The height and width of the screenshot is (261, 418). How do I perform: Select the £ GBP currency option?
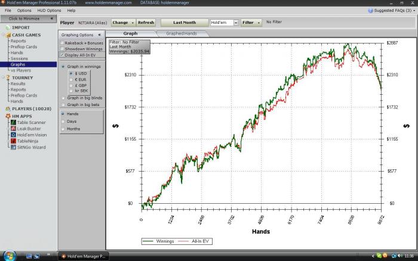coord(71,85)
